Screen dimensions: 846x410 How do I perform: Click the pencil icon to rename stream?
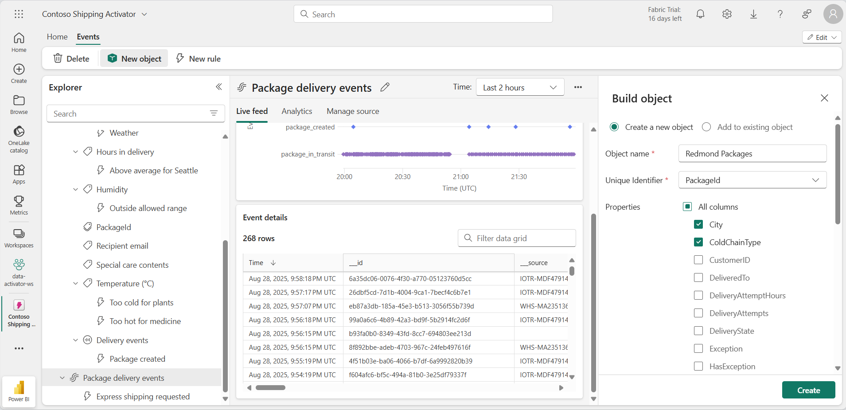[385, 87]
